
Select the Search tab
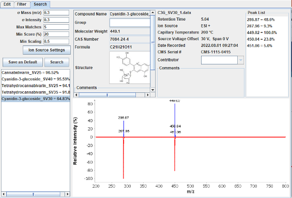coord(40,4)
